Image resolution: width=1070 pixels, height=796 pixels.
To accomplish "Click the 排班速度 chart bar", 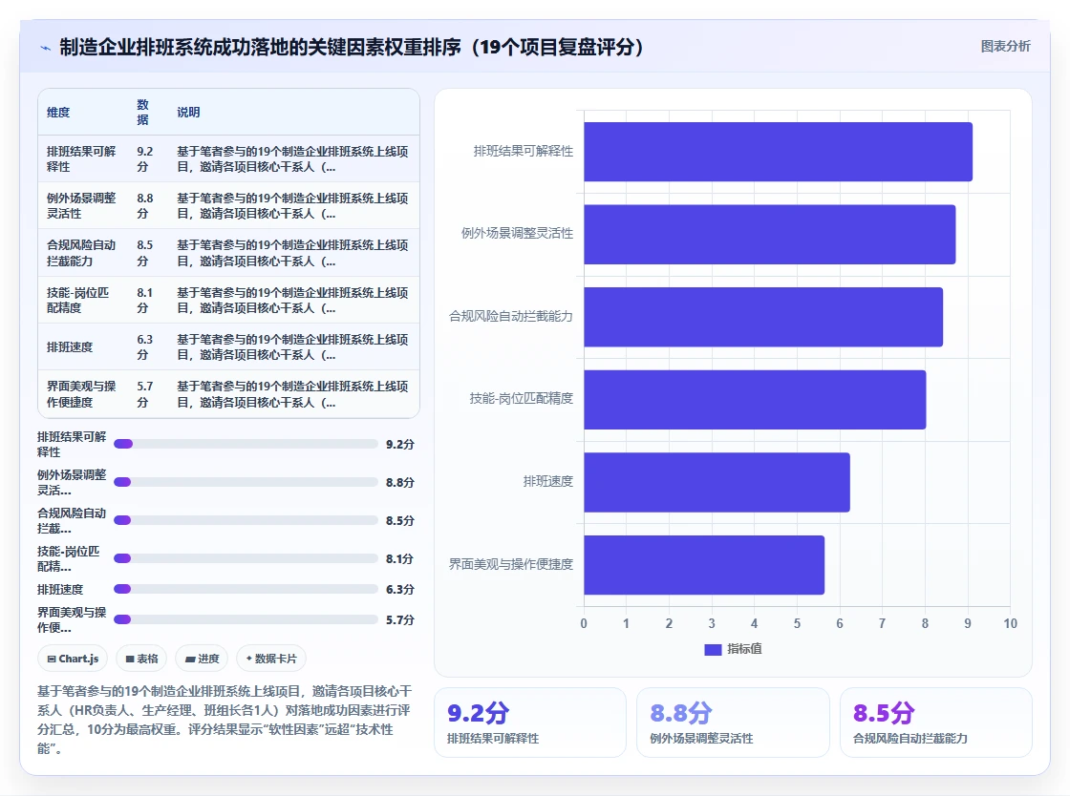I will point(717,483).
